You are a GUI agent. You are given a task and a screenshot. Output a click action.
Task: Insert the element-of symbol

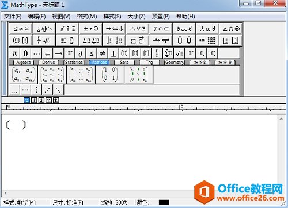coord(47,53)
